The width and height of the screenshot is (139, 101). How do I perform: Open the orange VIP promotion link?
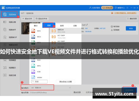125,13
